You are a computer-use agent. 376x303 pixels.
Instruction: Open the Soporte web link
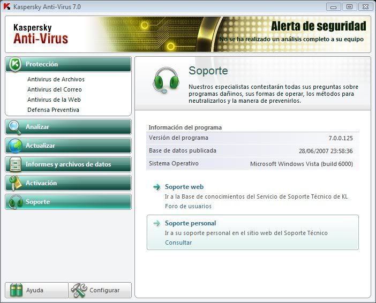click(x=184, y=187)
